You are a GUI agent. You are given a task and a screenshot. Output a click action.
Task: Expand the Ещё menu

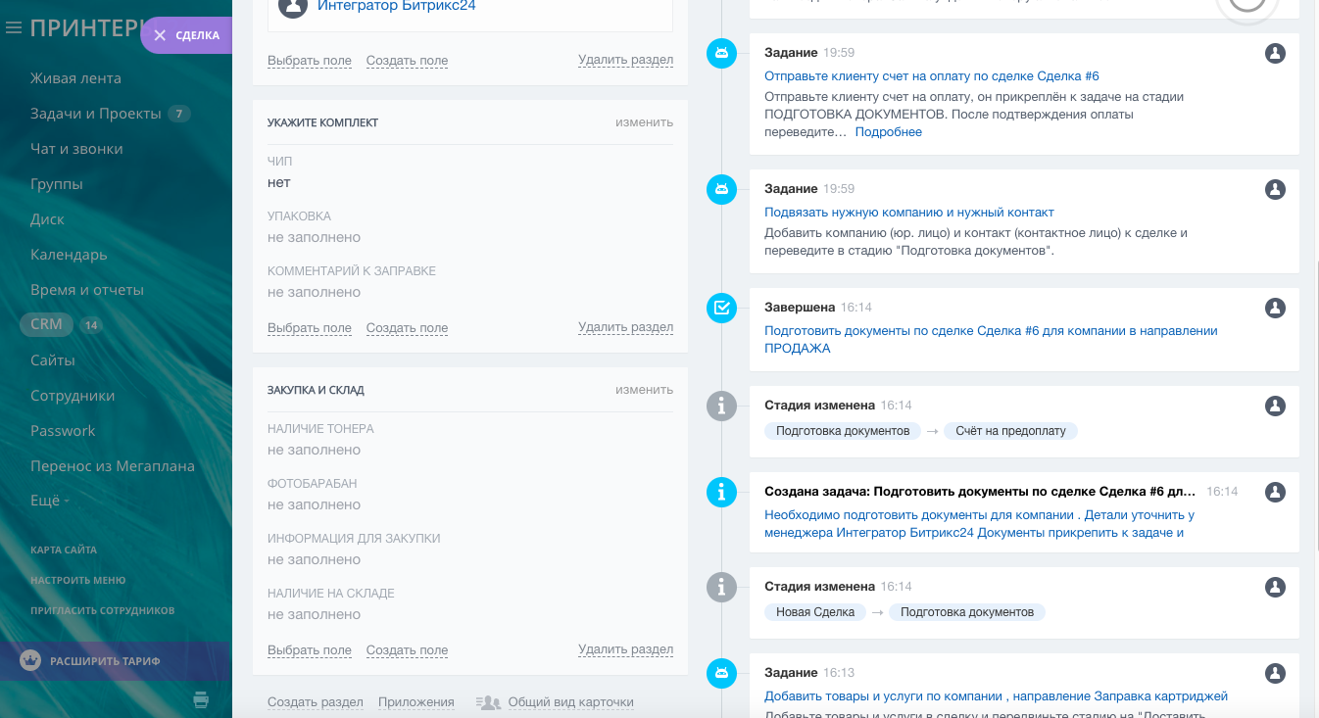49,501
